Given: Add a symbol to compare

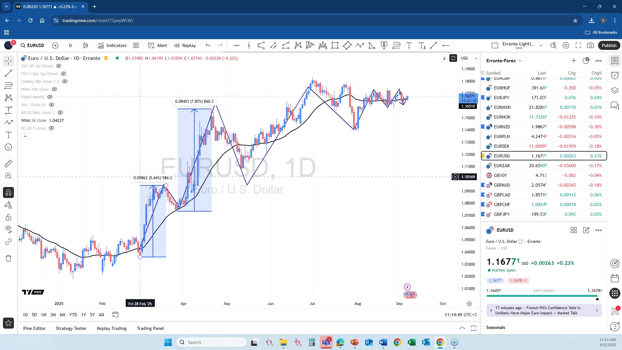Looking at the screenshot, I should tap(55, 45).
